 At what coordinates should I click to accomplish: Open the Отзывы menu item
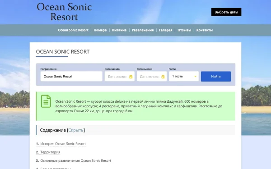184,30
